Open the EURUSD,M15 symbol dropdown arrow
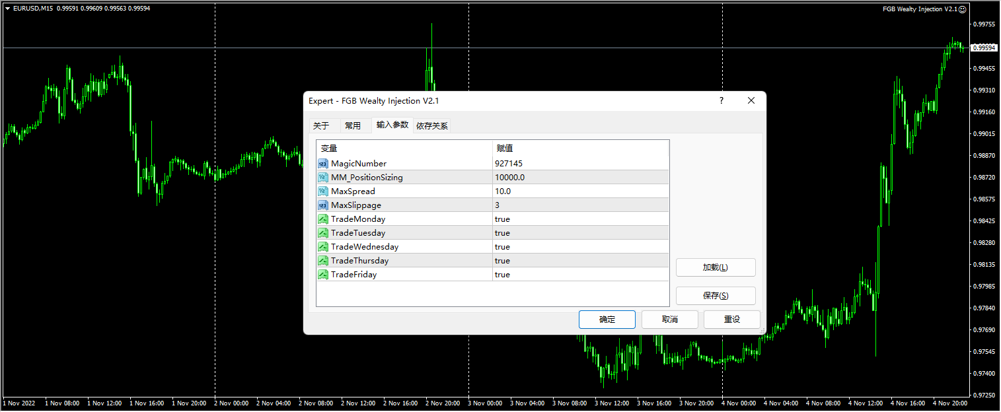 click(7, 9)
